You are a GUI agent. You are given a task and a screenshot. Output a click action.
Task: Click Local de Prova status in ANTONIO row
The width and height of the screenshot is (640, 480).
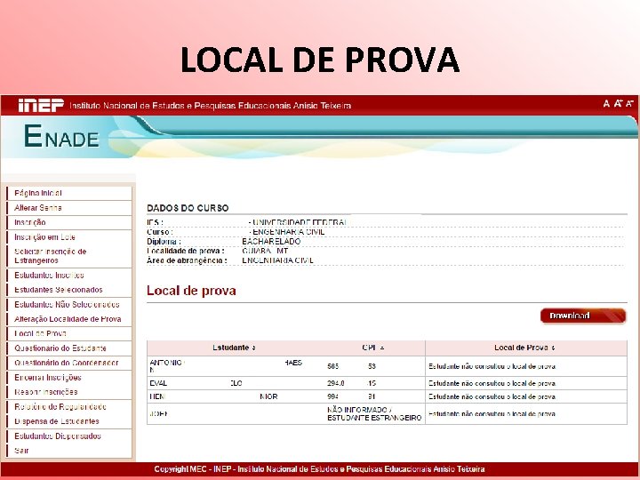point(492,366)
